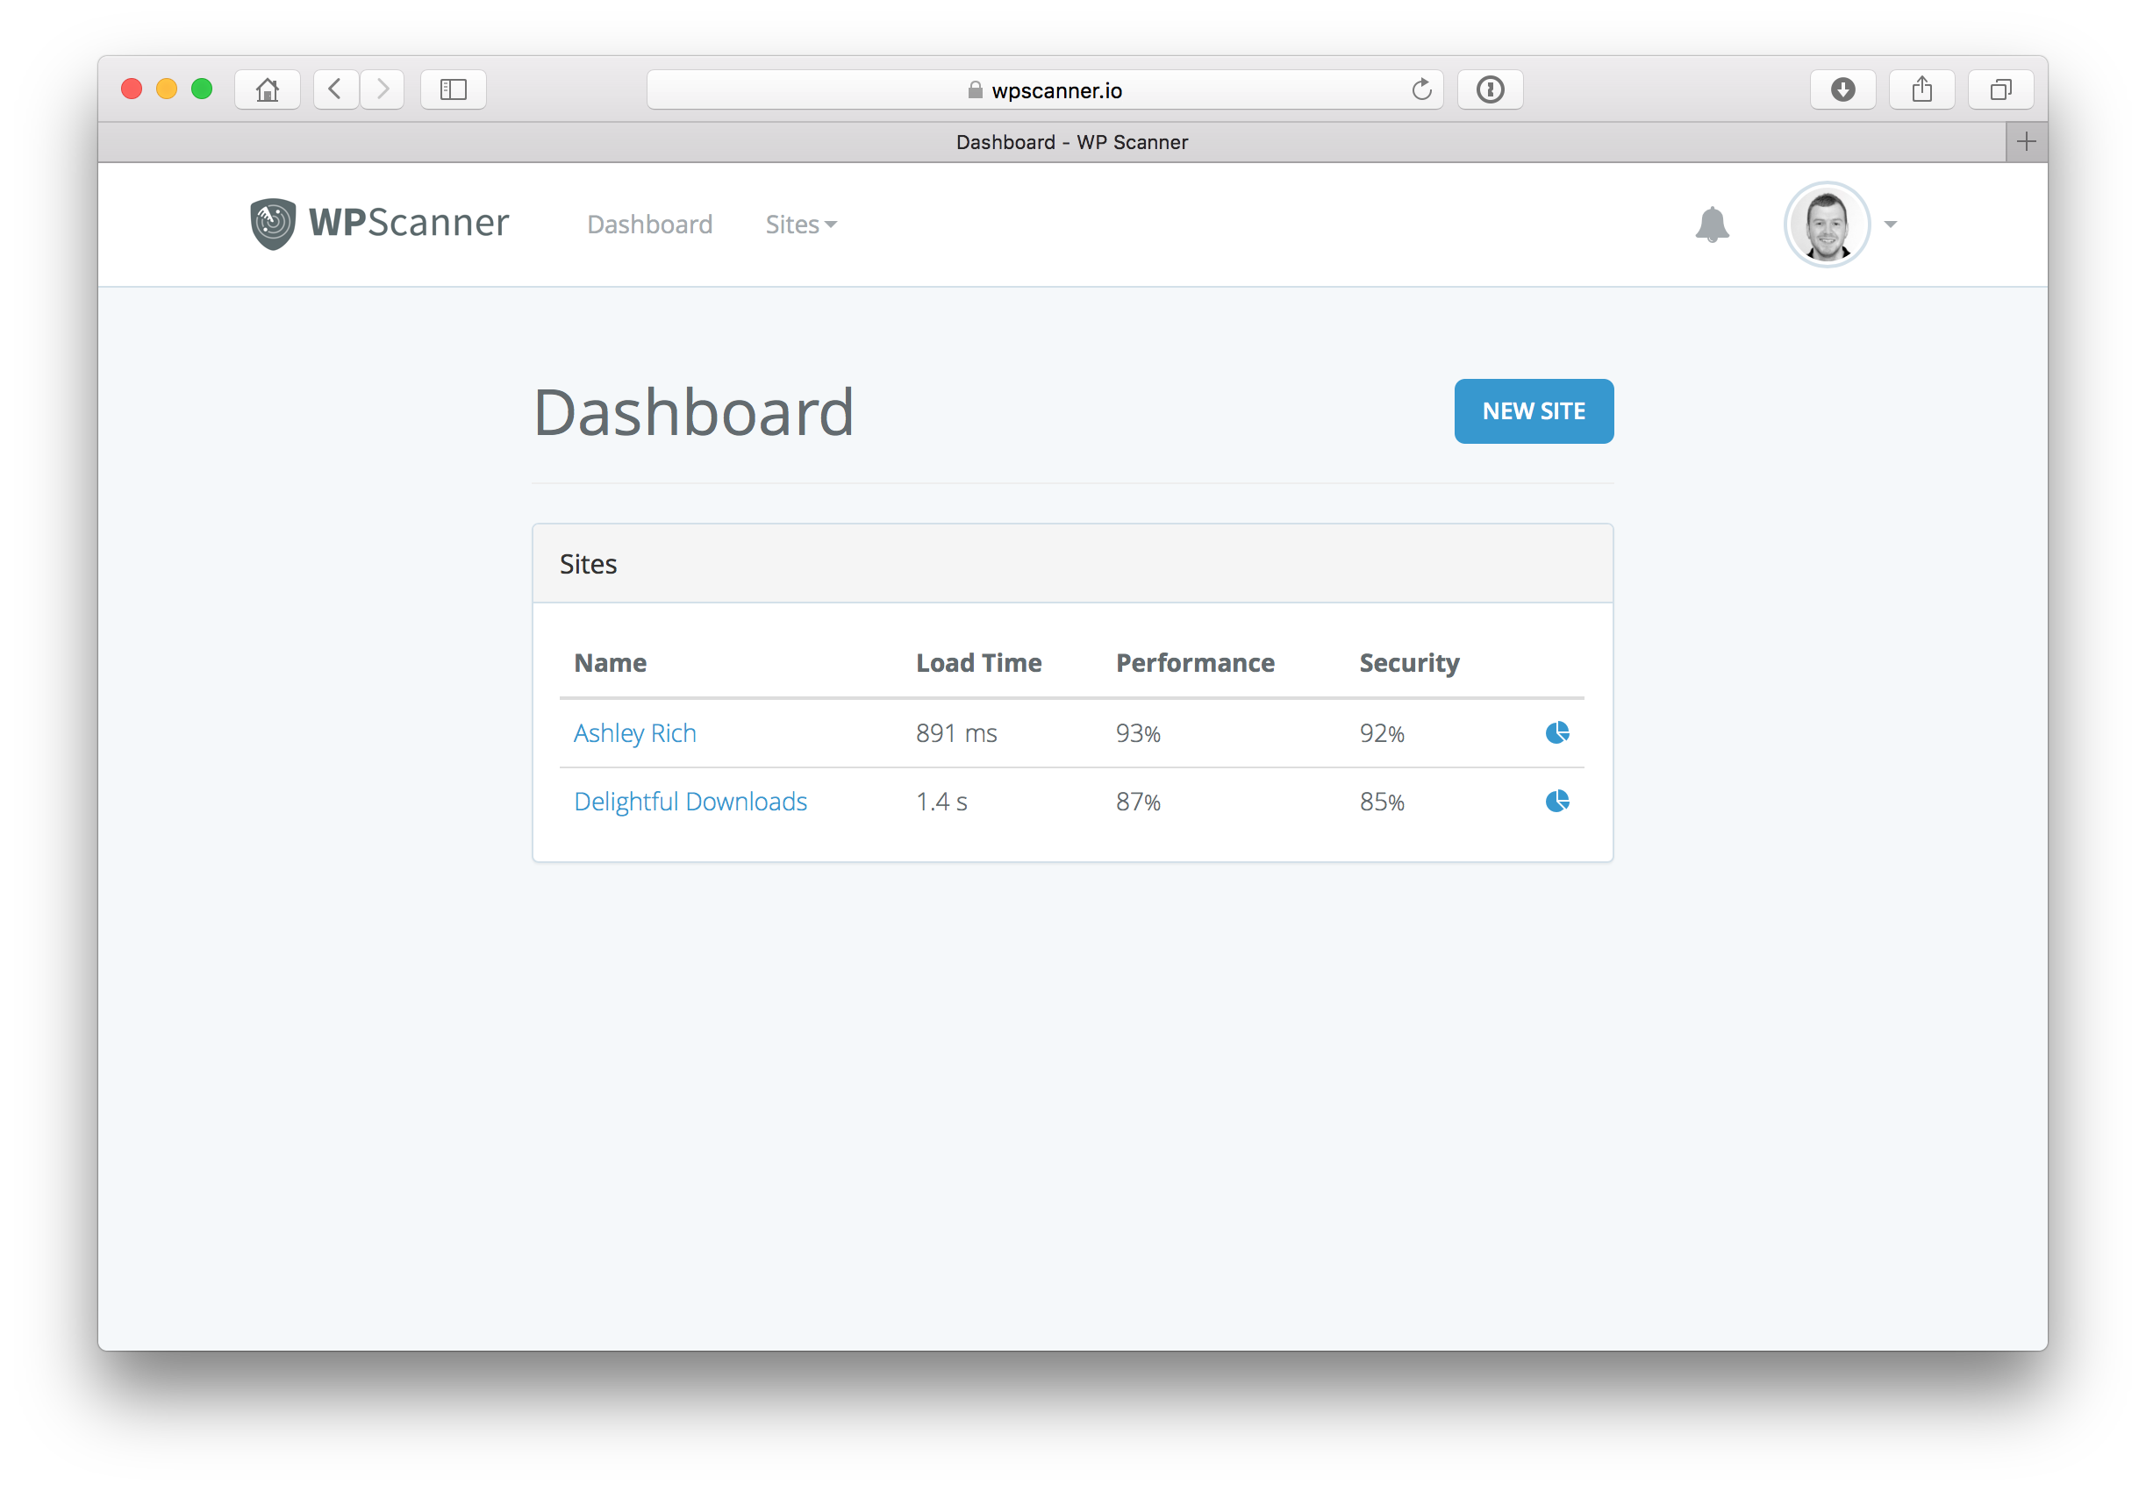Expand the user account dropdown arrow
The height and width of the screenshot is (1491, 2146).
[x=1890, y=225]
